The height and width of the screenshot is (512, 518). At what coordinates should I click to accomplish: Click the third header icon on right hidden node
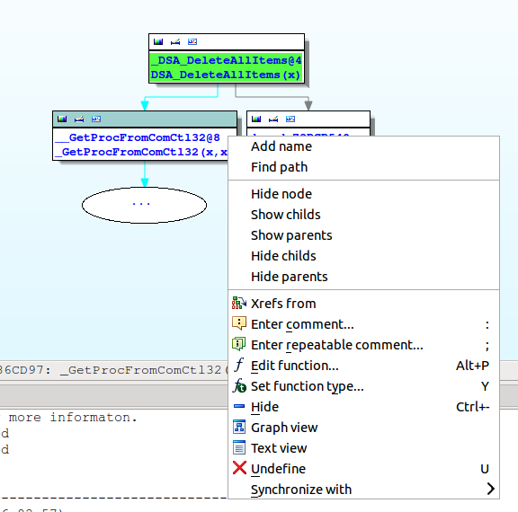[x=290, y=119]
